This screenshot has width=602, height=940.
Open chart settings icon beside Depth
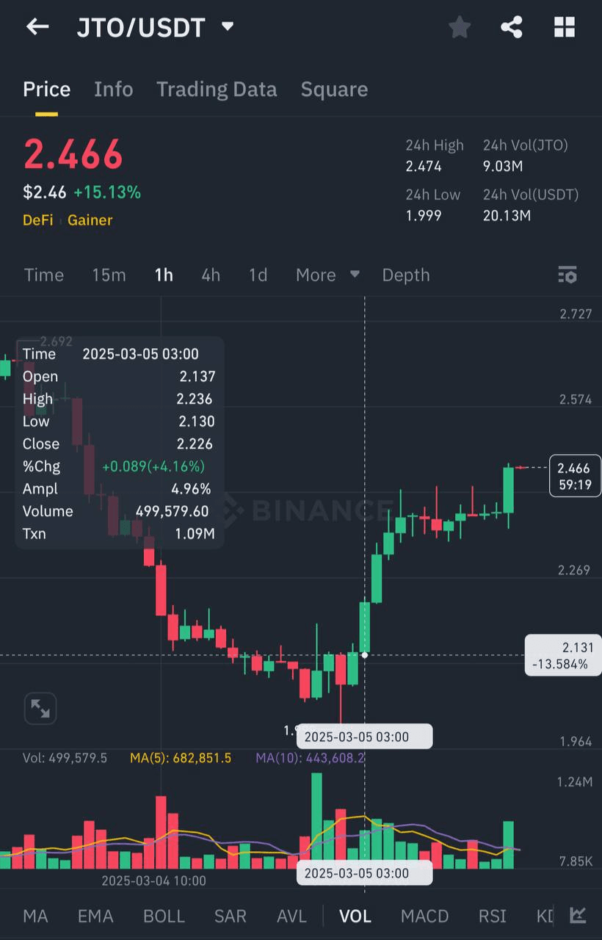click(567, 275)
